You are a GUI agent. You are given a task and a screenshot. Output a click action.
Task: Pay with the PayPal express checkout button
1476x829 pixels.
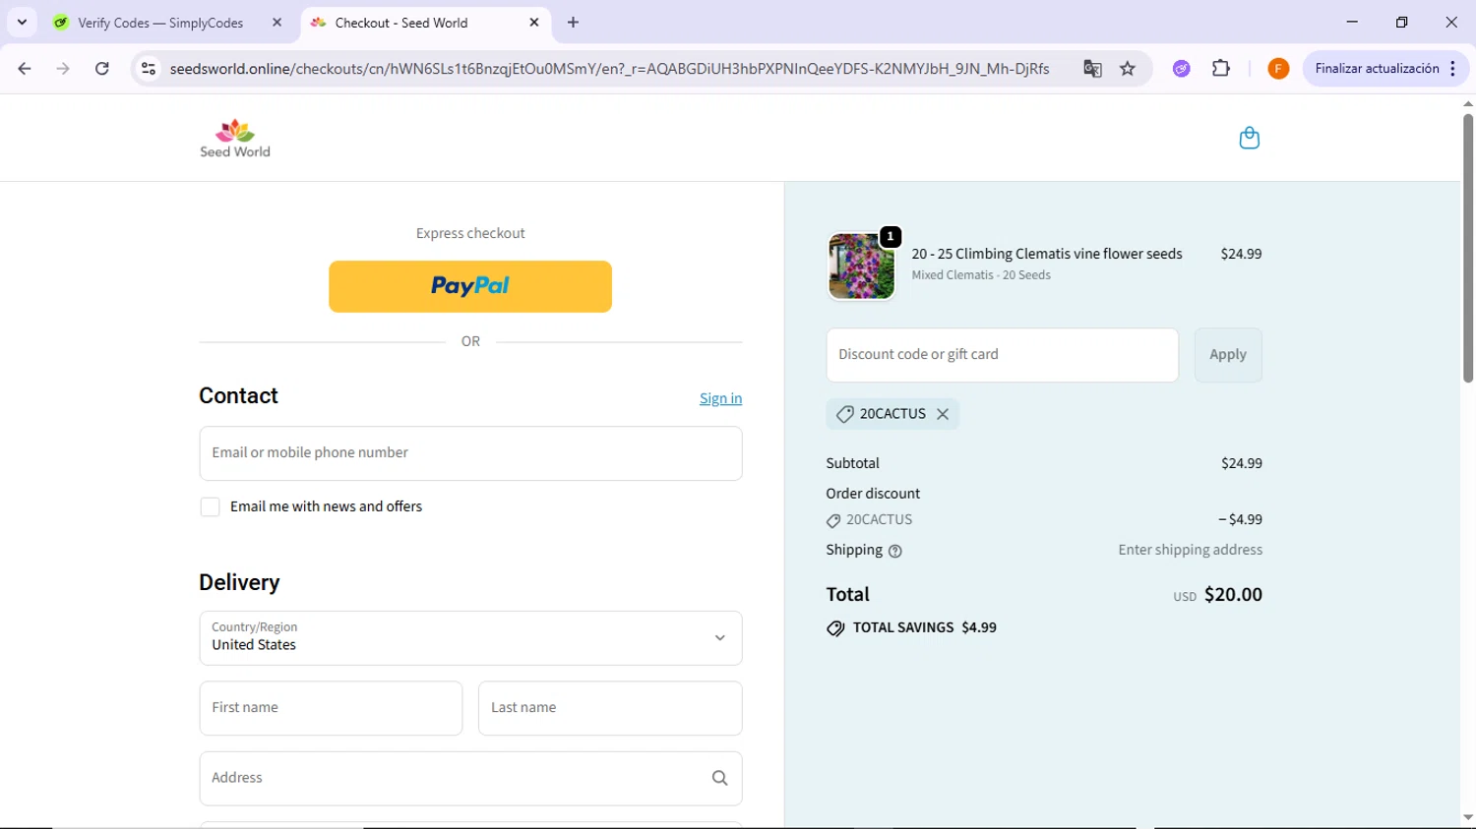(470, 286)
